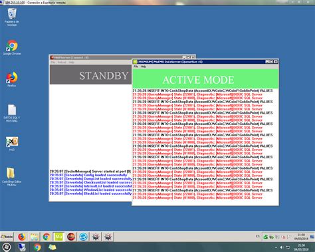315x252 pixels.
Task: Select the 'ChecksumList loaded' log line
Action: coord(90,182)
